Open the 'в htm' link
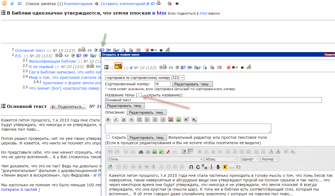Screen dimensions: 335x196 coord(159,13)
